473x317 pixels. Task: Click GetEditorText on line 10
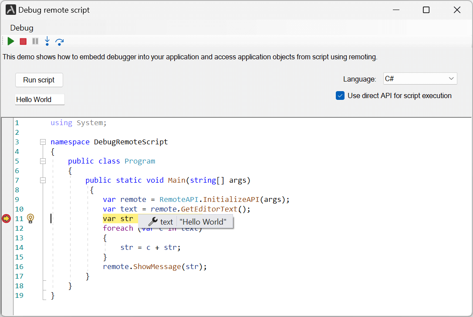click(209, 209)
